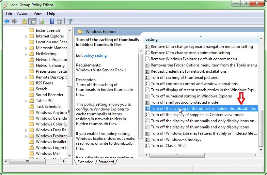The height and width of the screenshot is (175, 267).
Task: Toggle the Show/Hide Console Tree icon
Action: [x=32, y=22]
